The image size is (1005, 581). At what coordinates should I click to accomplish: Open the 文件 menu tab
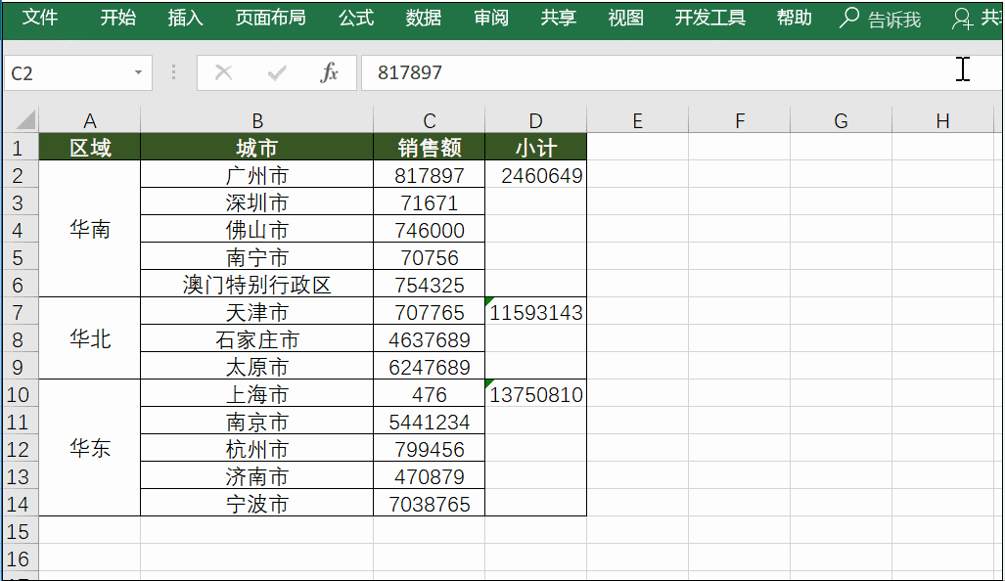40,18
